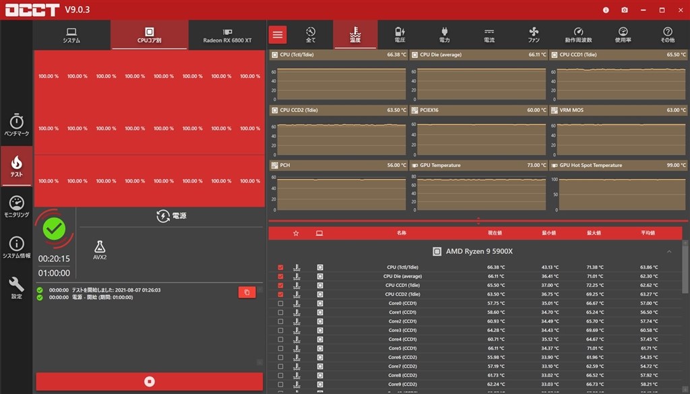
Task: Click the CPU (Tctl/Tdie) graph chip icon
Action: (275, 55)
